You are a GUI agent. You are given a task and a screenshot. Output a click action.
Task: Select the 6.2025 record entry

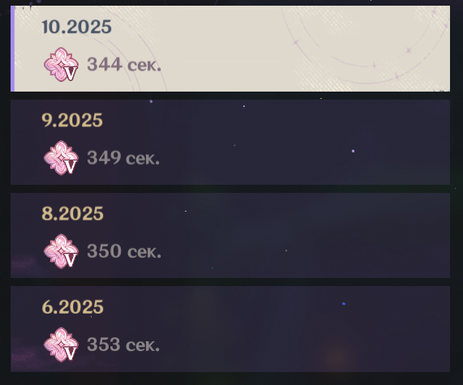click(x=230, y=328)
